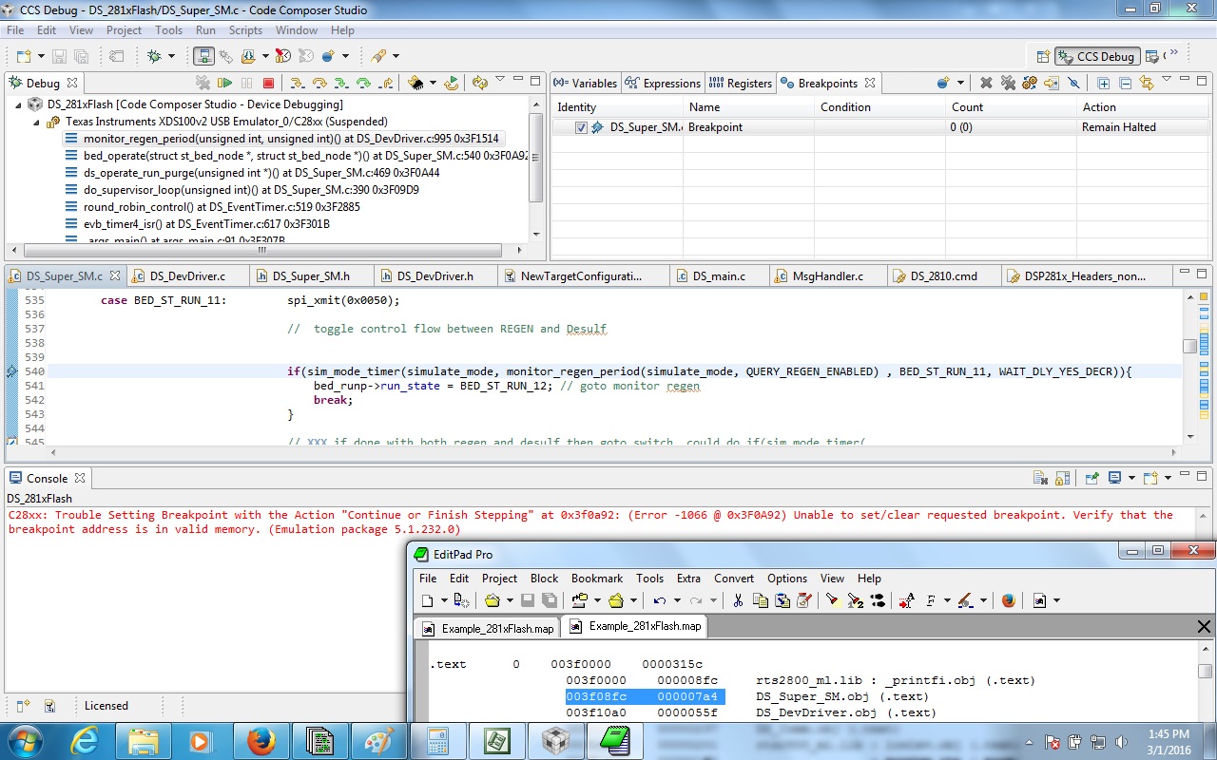Open Internet Explorer from the taskbar
The height and width of the screenshot is (760, 1217).
85,740
